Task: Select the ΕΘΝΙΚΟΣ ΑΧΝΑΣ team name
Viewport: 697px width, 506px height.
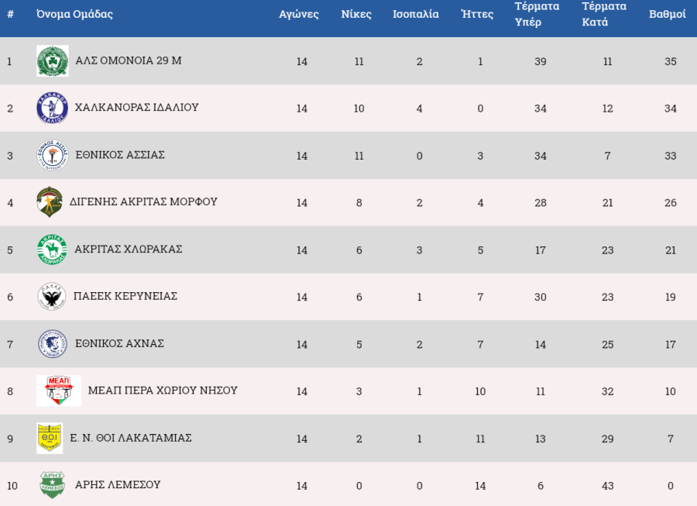Action: 119,344
